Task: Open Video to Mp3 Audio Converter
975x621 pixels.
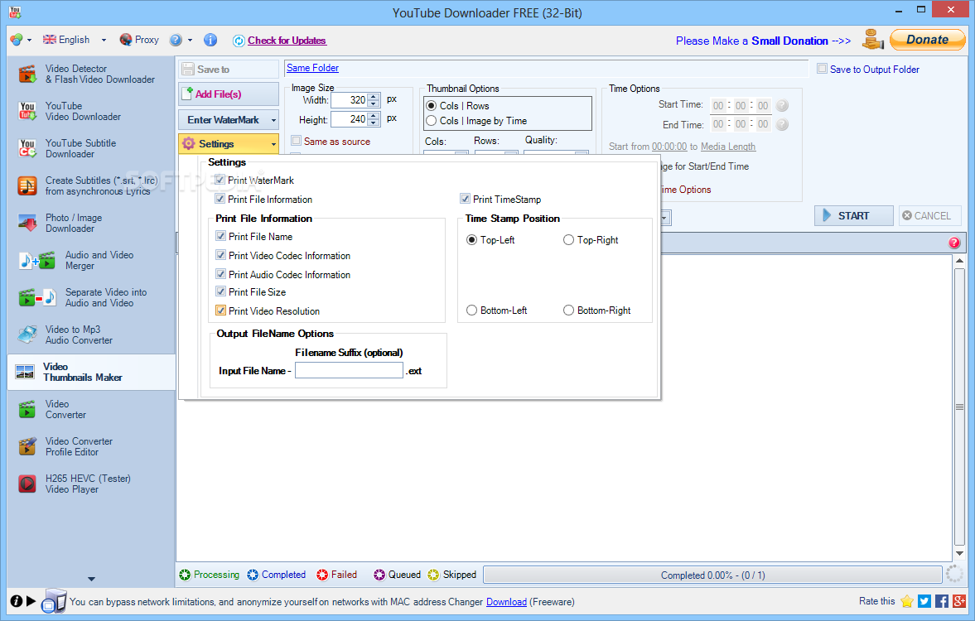Action: 90,335
